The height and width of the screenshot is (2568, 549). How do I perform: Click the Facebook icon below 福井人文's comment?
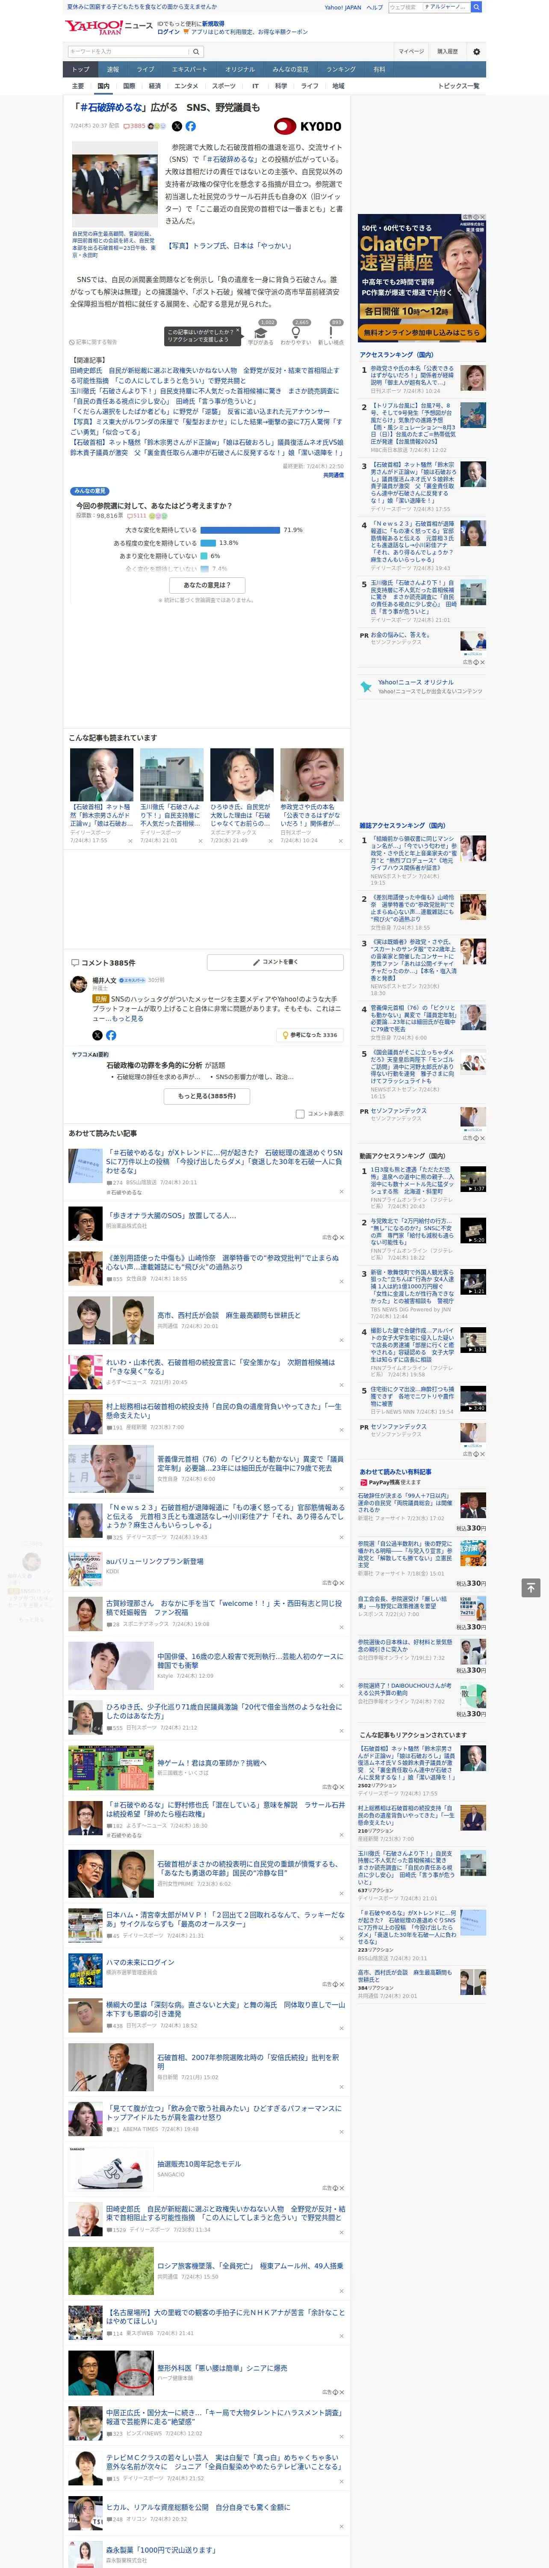(x=111, y=1035)
